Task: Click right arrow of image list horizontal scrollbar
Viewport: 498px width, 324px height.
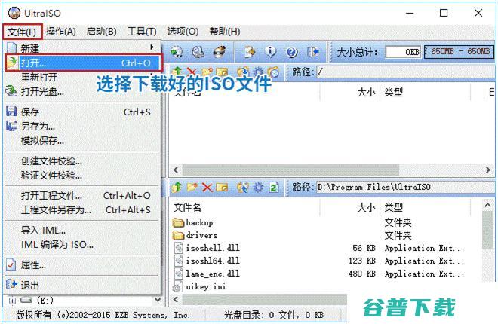Action: (488, 170)
